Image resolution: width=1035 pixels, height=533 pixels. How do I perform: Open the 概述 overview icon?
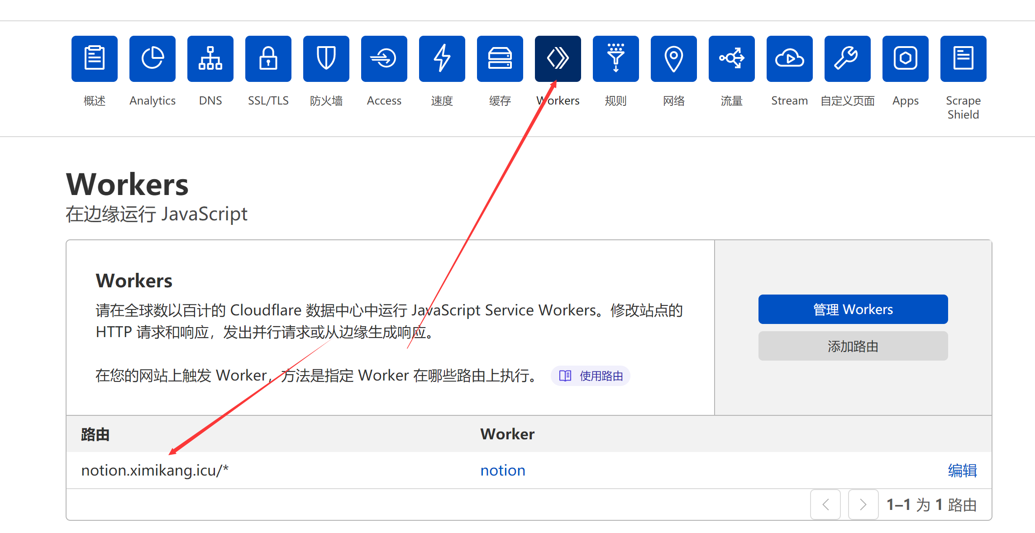(x=95, y=59)
